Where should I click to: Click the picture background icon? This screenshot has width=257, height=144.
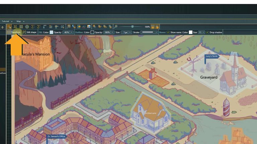point(89,26)
